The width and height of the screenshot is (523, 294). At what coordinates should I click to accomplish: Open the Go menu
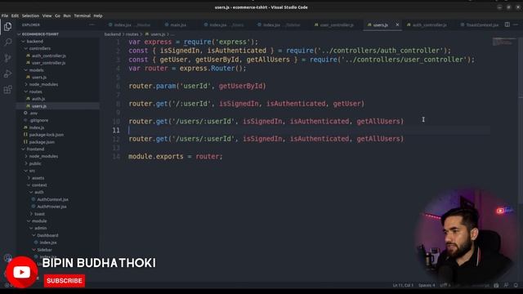[57, 16]
